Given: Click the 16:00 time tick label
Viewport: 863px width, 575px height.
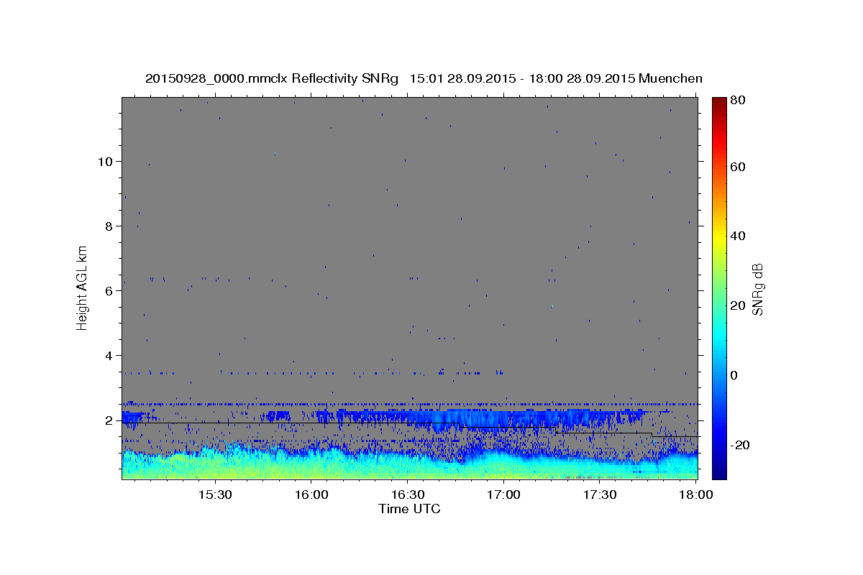Looking at the screenshot, I should click(x=311, y=495).
